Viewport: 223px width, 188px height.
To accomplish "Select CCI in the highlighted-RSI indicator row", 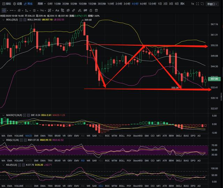I will pos(153,160).
